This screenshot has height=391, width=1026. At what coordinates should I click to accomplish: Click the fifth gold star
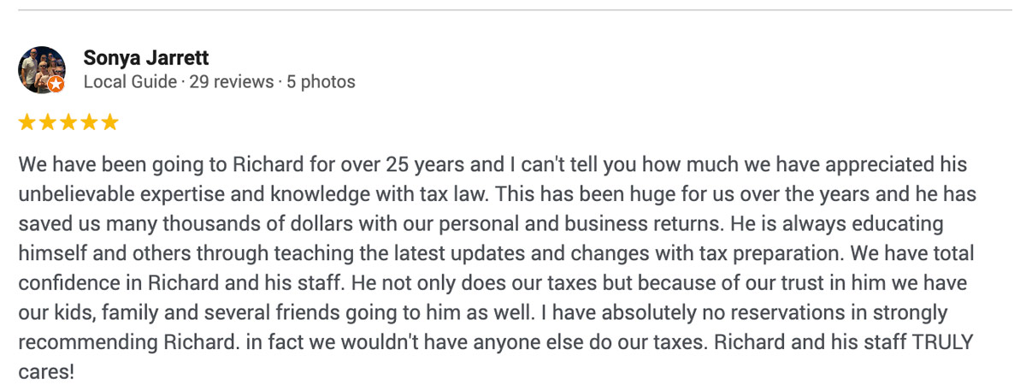pyautogui.click(x=109, y=122)
